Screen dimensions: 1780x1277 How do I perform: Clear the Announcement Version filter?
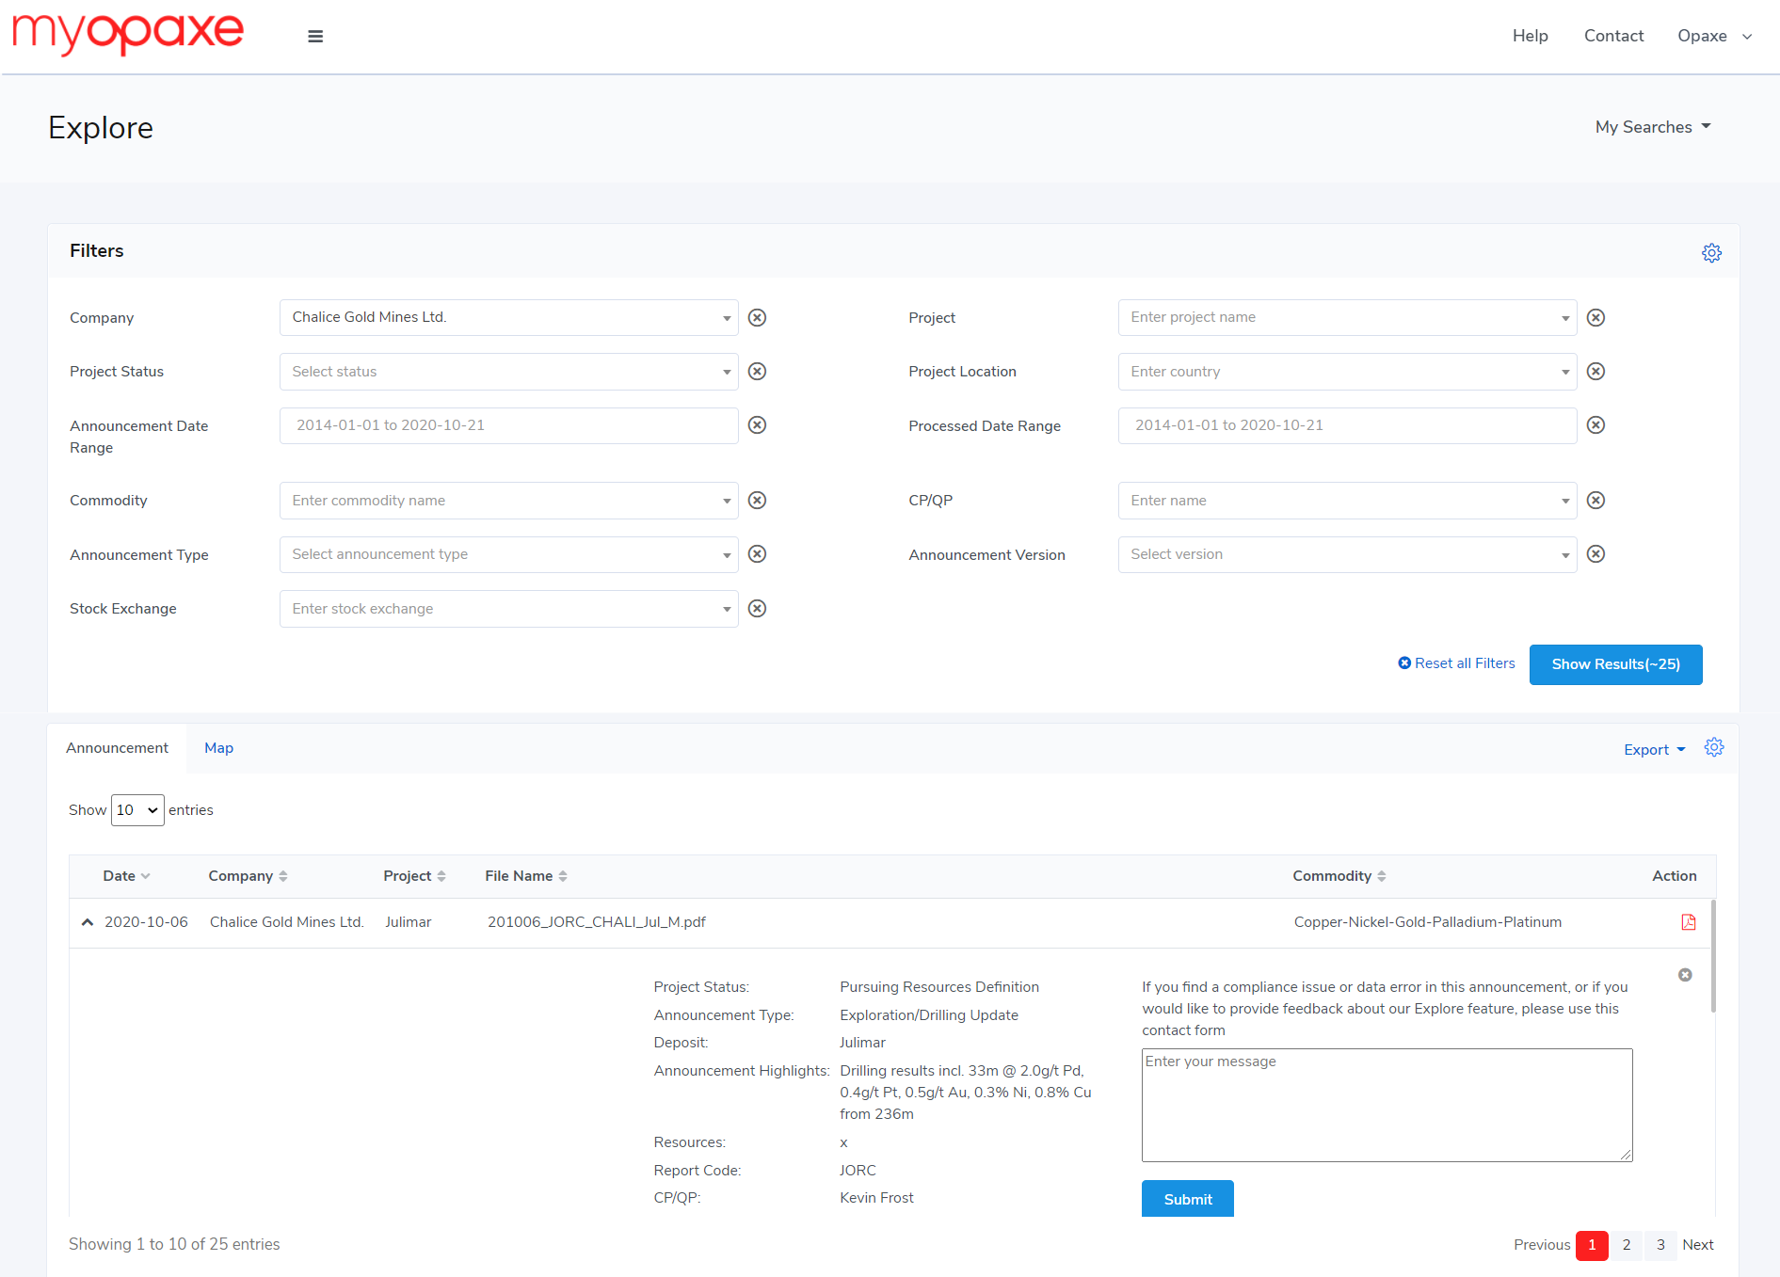click(x=1596, y=554)
